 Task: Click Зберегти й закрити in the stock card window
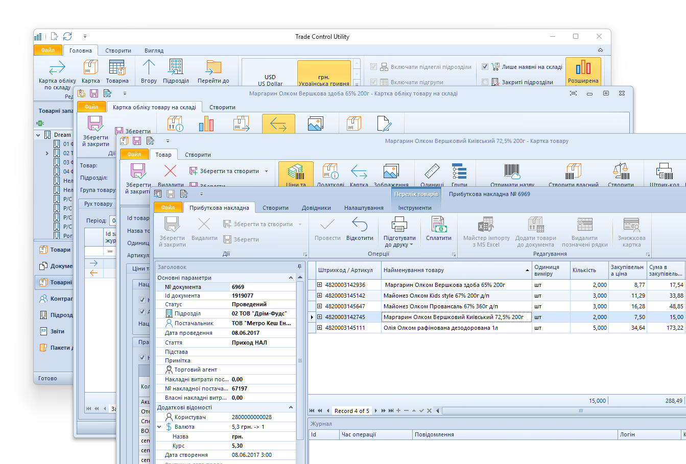(x=96, y=132)
